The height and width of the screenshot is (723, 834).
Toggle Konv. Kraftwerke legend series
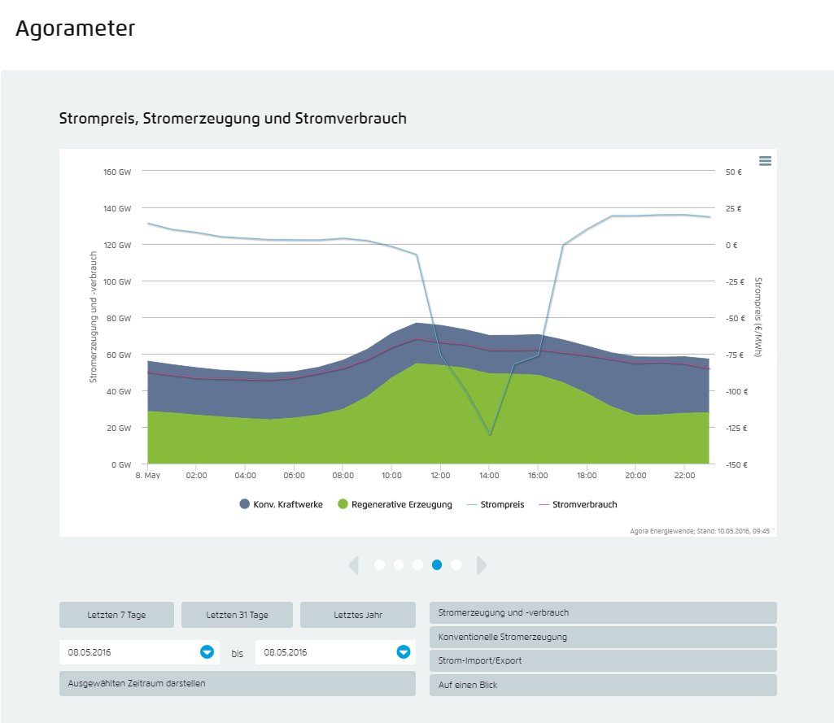click(282, 504)
